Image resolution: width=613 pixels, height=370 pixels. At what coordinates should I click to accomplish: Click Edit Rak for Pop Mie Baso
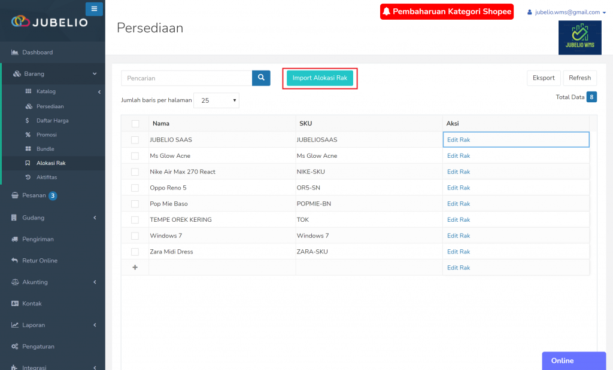[459, 204]
